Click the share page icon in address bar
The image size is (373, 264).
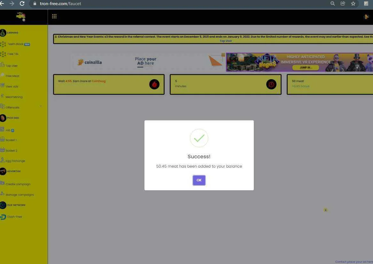(x=343, y=4)
